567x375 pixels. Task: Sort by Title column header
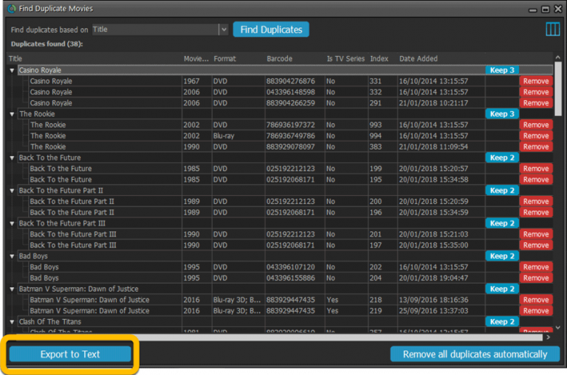coord(94,58)
